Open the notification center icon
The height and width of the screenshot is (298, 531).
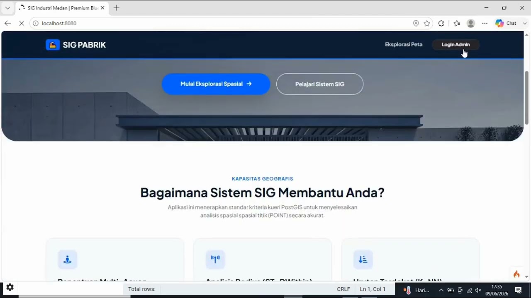click(x=518, y=290)
